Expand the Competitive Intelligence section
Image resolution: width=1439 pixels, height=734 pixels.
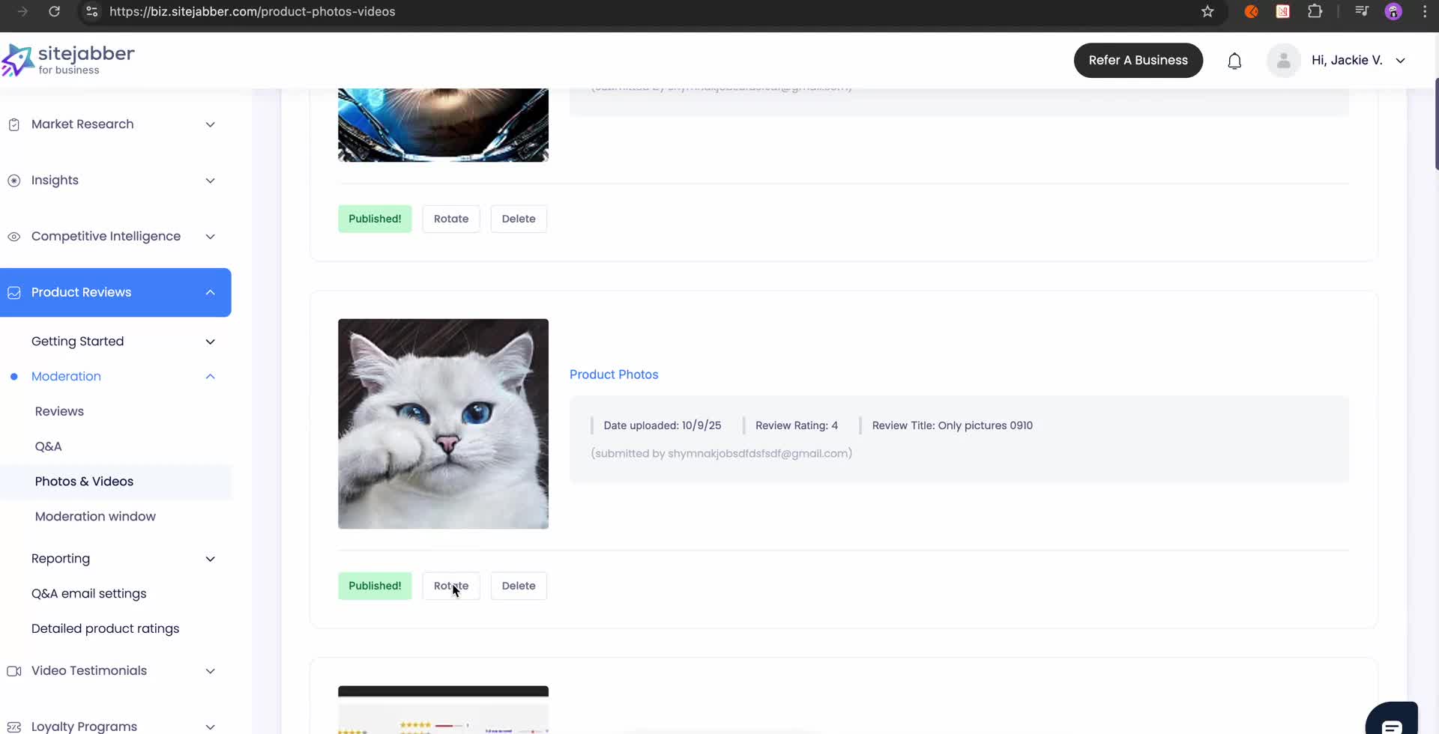point(211,237)
